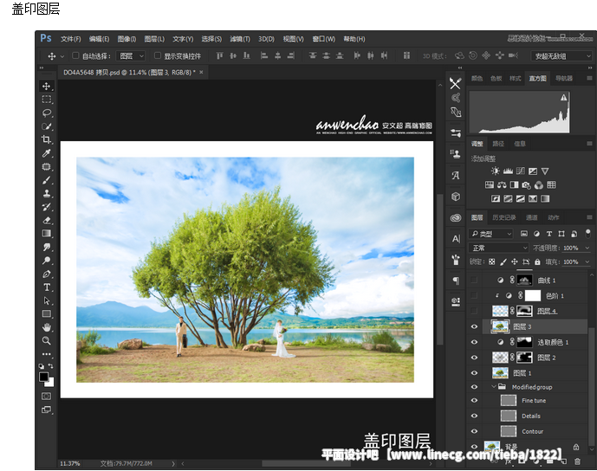This screenshot has width=597, height=471.
Task: Hide 图层 1 with eye icon
Action: 474,373
